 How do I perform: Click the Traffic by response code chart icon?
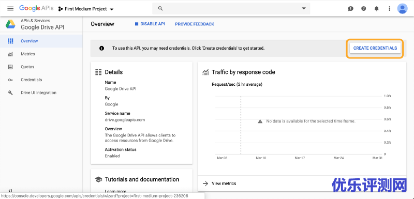coord(205,72)
